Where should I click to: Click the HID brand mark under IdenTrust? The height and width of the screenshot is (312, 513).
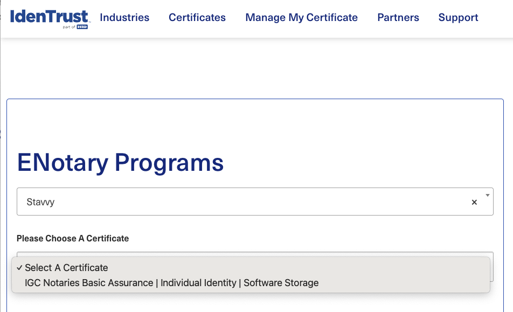pos(81,27)
